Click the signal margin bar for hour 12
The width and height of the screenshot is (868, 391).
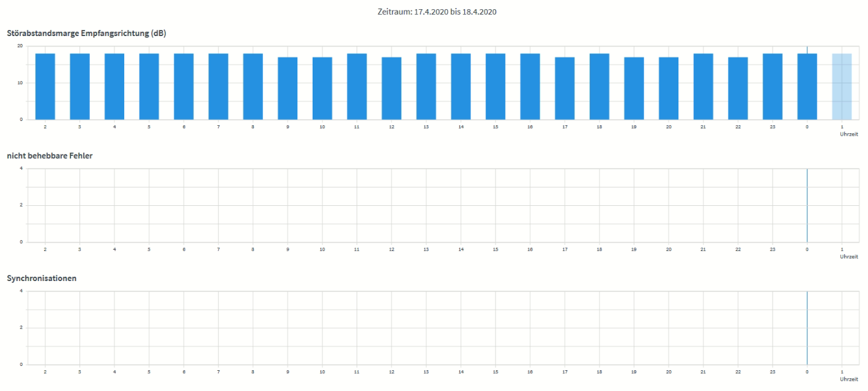point(391,88)
